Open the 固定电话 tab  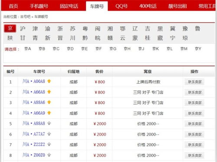69,6
